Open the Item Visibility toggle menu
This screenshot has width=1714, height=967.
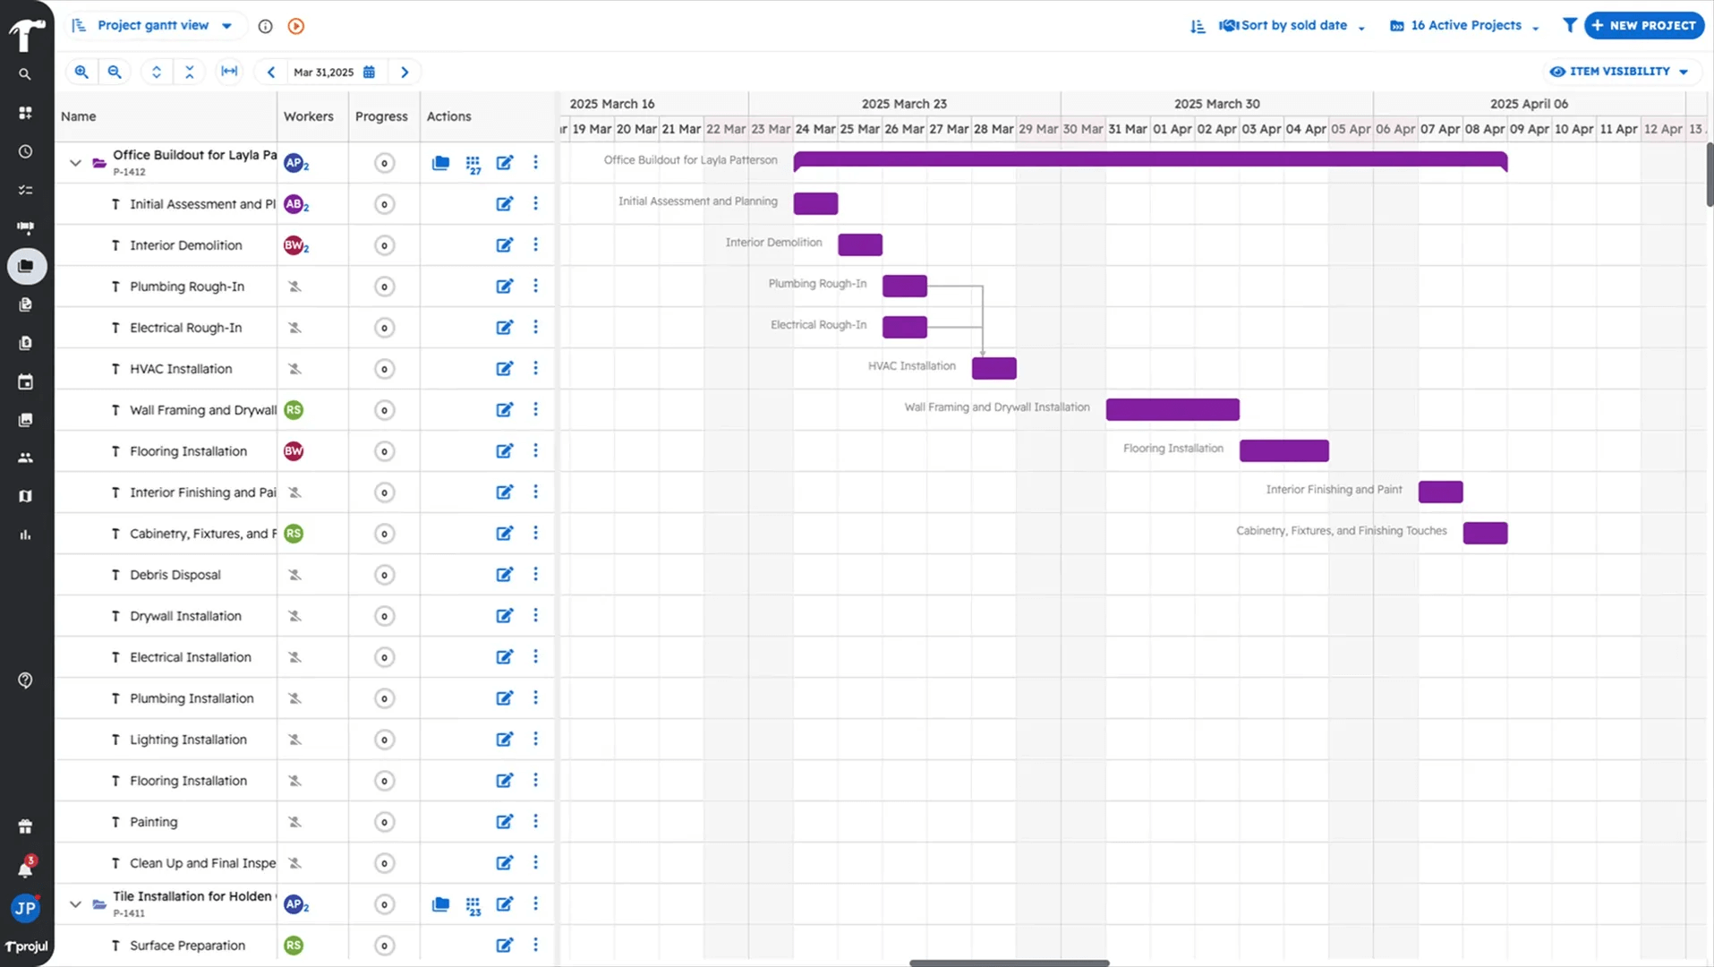tap(1619, 72)
